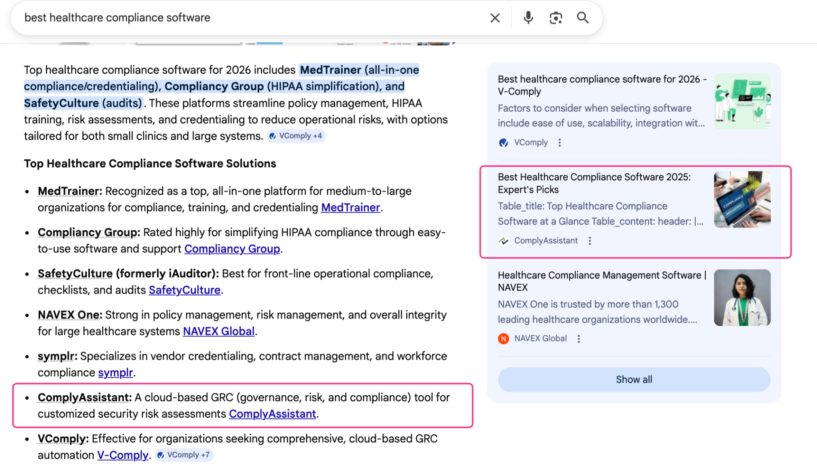
Task: Click the 'NAVEX Global' source name label
Action: point(541,339)
